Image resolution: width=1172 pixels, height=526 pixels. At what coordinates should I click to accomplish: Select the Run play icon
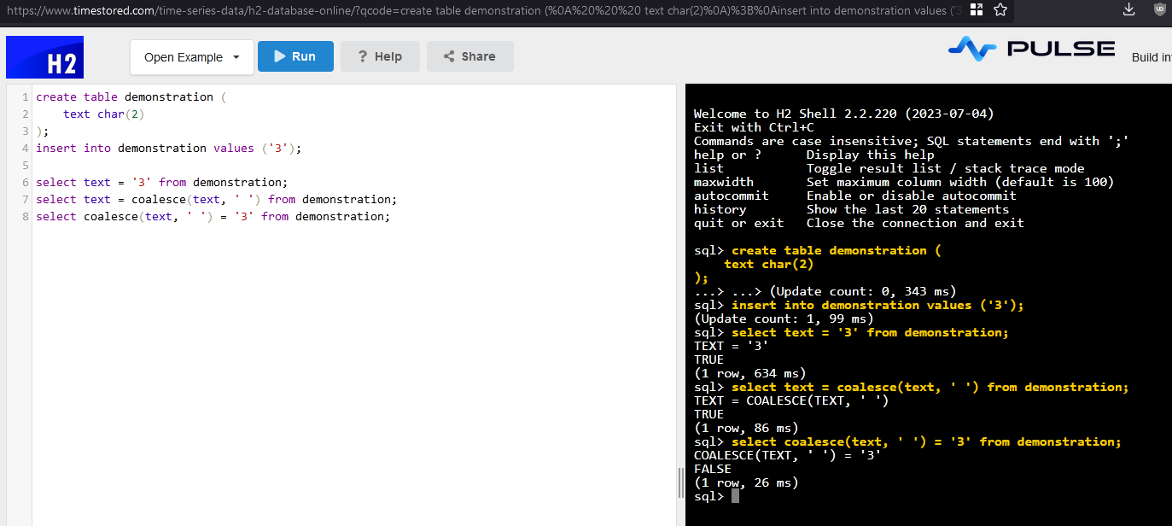[279, 56]
